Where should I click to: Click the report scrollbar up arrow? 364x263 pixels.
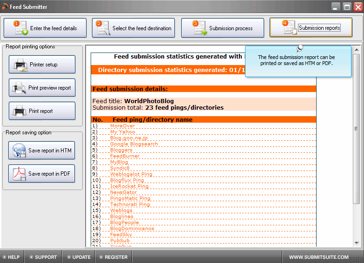coord(357,50)
